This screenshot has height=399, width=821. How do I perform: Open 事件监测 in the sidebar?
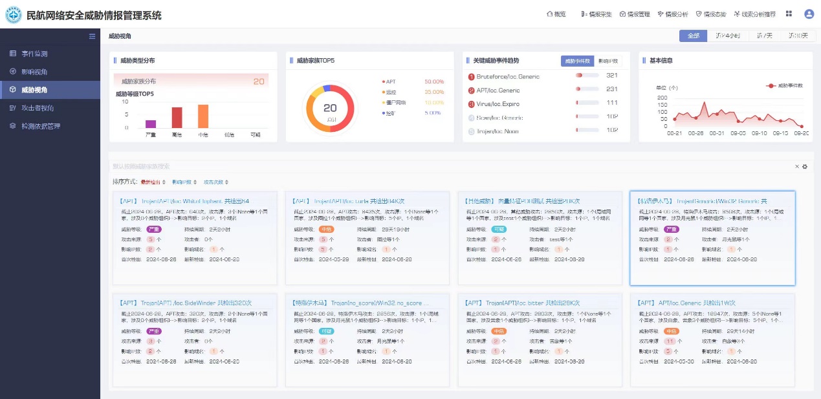click(34, 54)
